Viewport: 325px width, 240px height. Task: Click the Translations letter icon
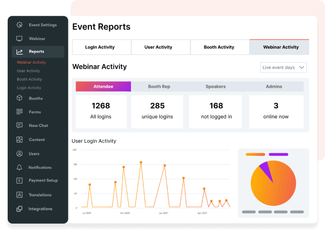point(19,195)
